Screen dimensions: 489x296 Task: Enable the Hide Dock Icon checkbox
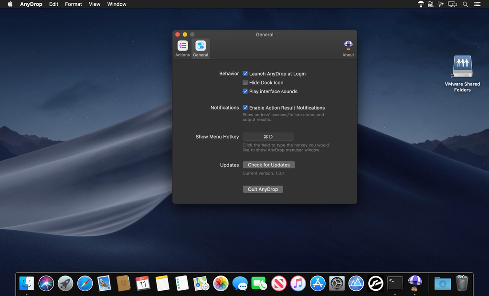click(245, 83)
